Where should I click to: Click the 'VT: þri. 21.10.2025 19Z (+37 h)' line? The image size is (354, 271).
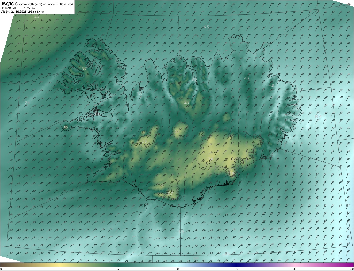pyautogui.click(x=22, y=12)
